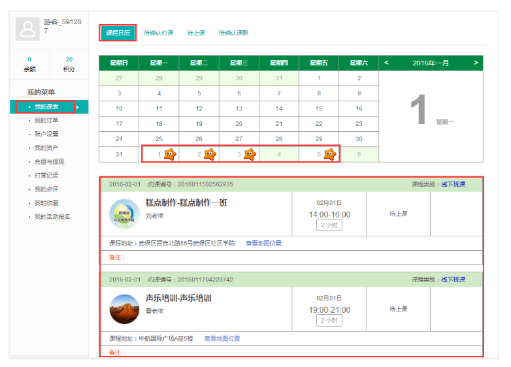Click 查看地图位置 link for 糕点制作 course
511x367 pixels.
click(263, 244)
